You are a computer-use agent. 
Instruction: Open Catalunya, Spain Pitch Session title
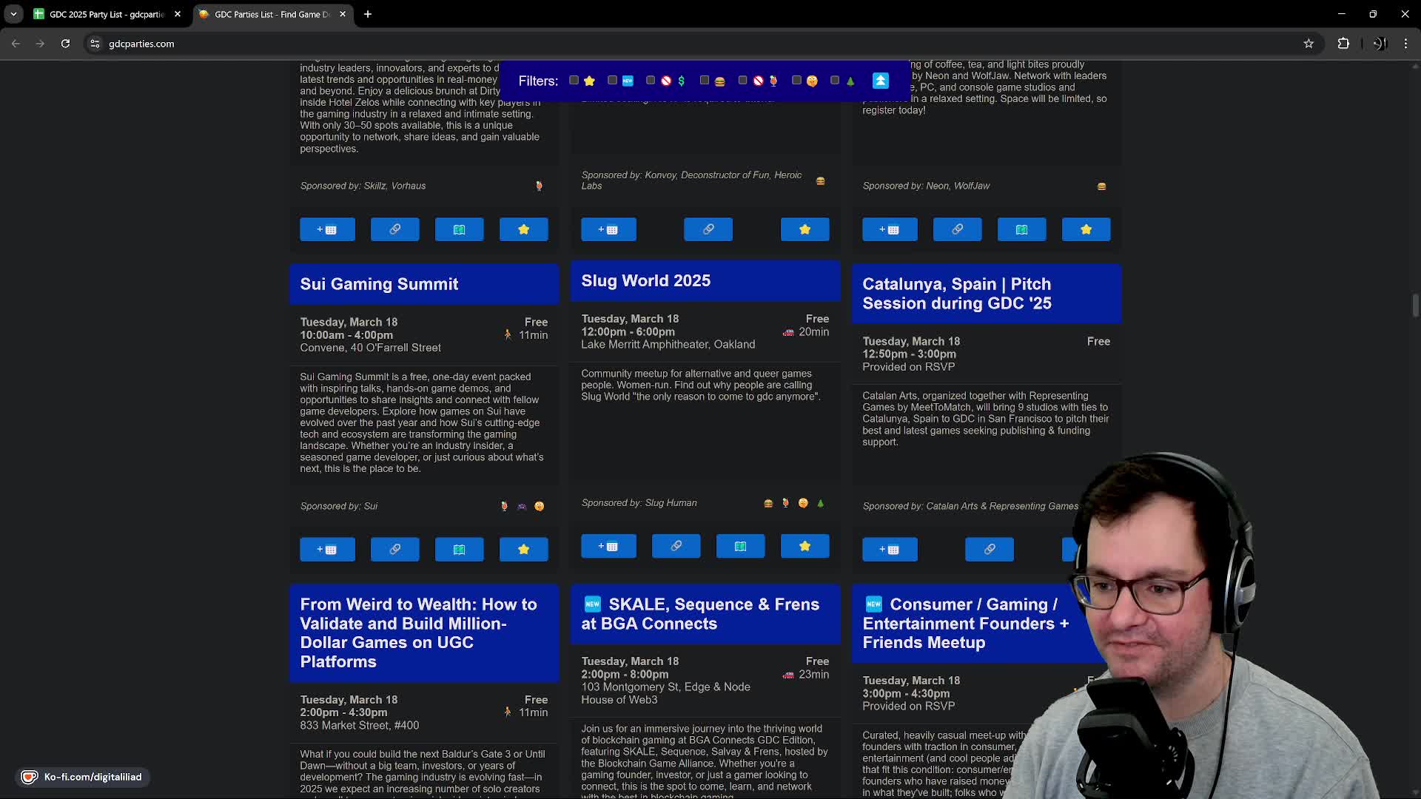pyautogui.click(x=957, y=294)
